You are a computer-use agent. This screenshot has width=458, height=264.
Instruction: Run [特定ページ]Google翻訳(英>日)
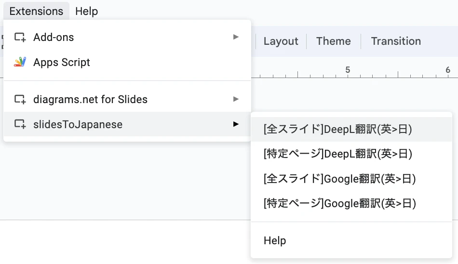351,204
